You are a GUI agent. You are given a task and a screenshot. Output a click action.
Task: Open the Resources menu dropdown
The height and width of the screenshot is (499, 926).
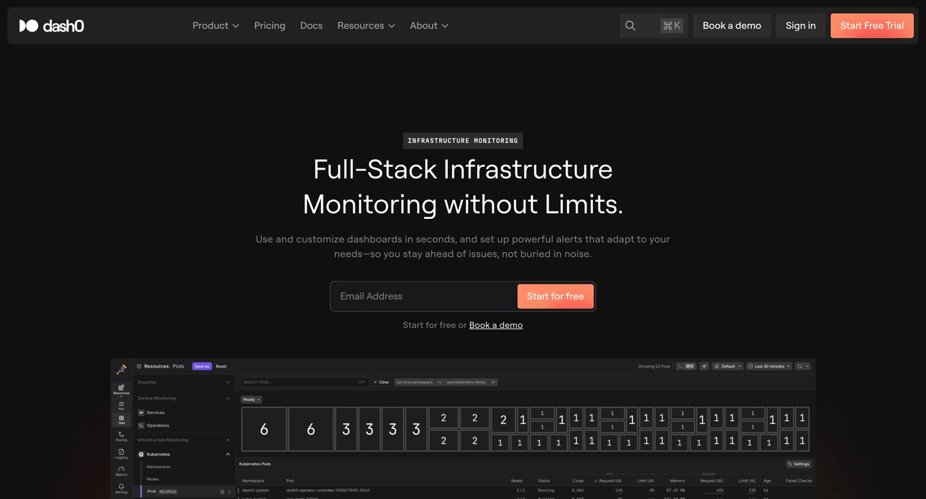click(x=366, y=26)
